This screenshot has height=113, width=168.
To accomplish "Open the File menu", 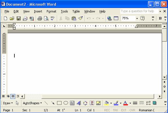I will (7, 11).
